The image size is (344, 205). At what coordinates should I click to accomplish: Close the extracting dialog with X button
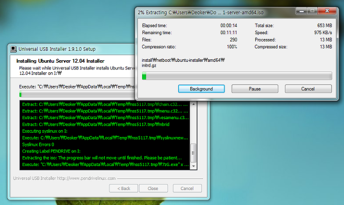click(327, 11)
